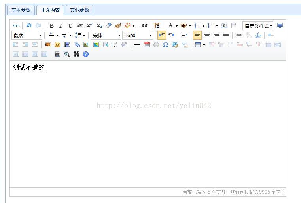Open highlight color picker arrow
The height and width of the screenshot is (203, 301).
190,26
